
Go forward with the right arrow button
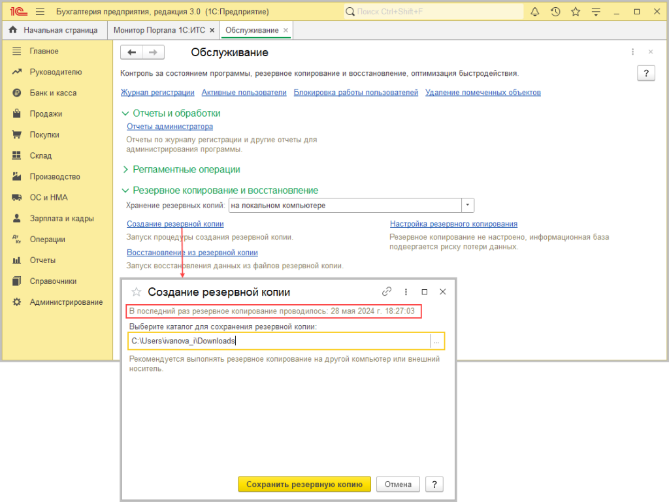[153, 52]
